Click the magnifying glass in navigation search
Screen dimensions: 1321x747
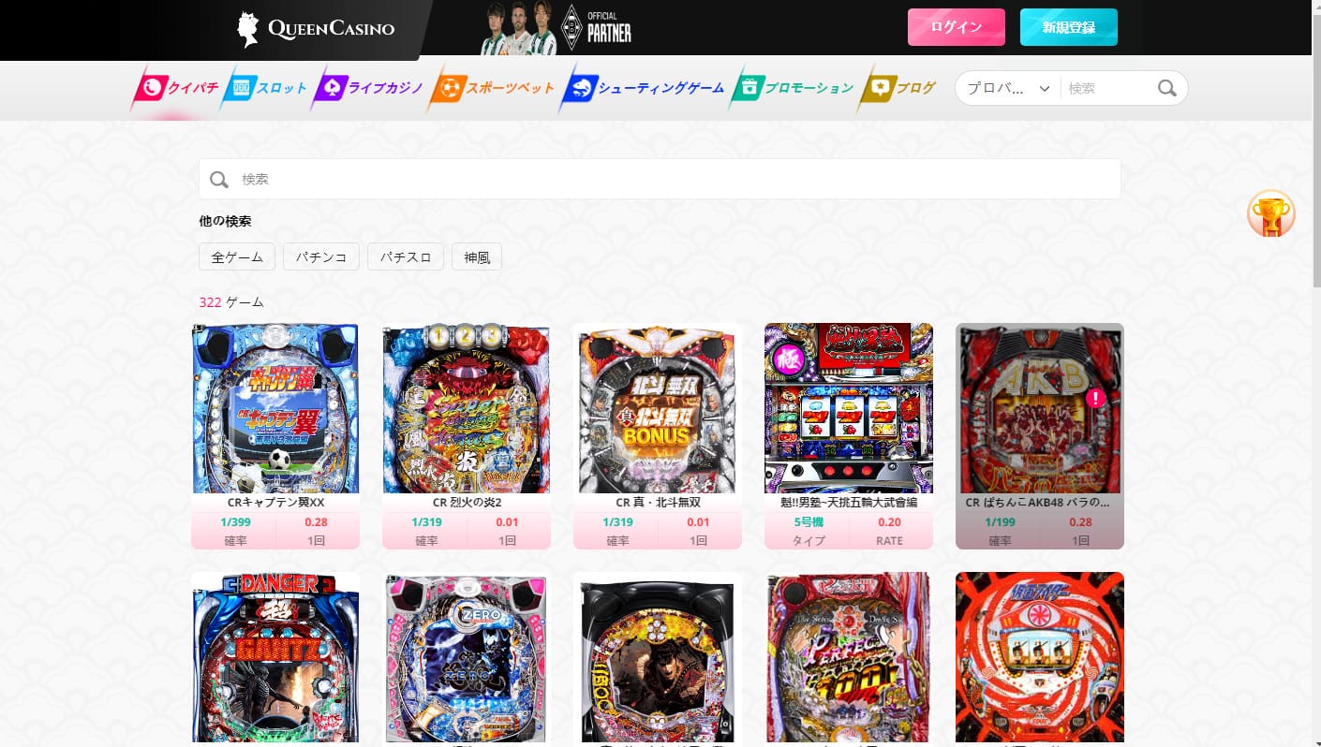(1166, 88)
